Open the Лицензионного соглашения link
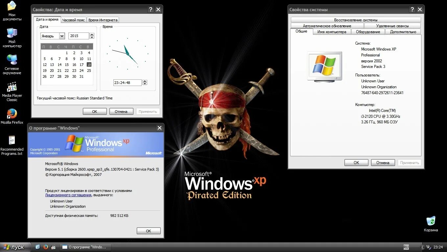Screen dimensions: 447x252 pos(68,195)
